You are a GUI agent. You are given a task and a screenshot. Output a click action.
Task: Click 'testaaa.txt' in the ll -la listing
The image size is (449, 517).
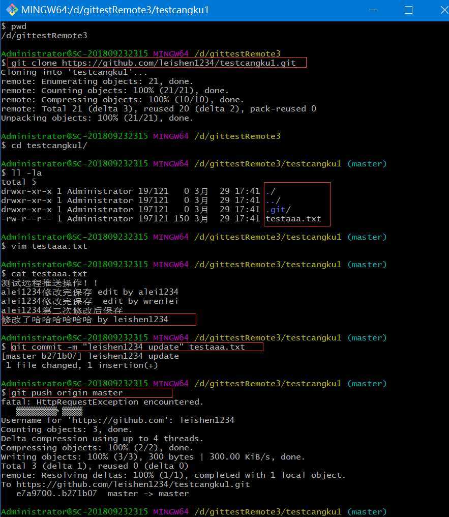[293, 219]
